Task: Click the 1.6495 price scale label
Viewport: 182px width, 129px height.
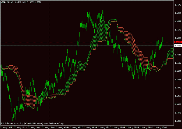Action: [x=178, y=71]
